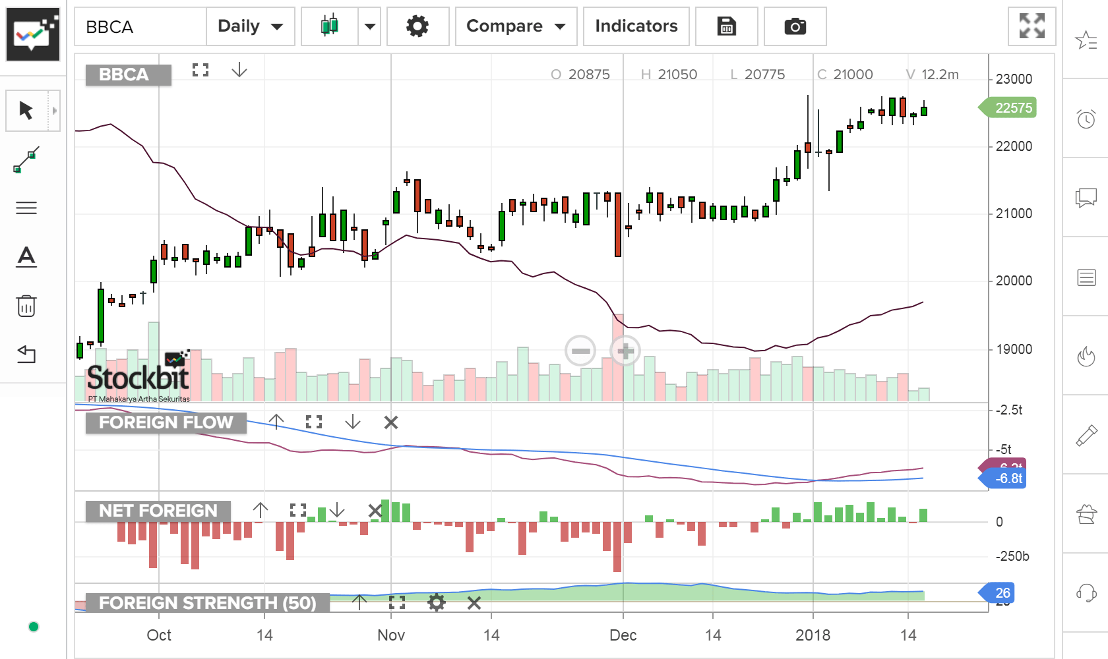
Task: Select the pointer/cursor tool
Action: click(26, 111)
